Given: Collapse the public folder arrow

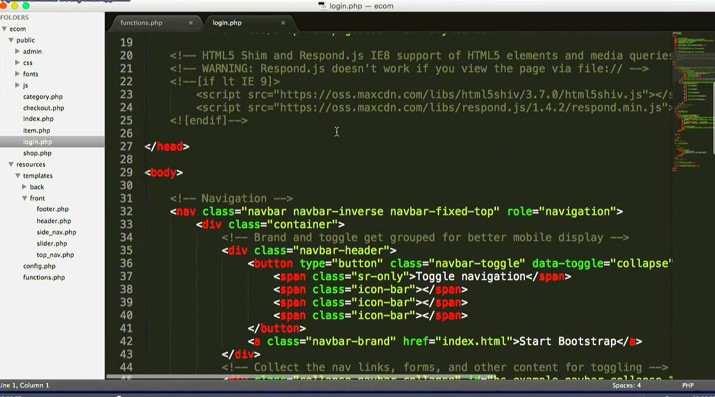Looking at the screenshot, I should pyautogui.click(x=11, y=40).
